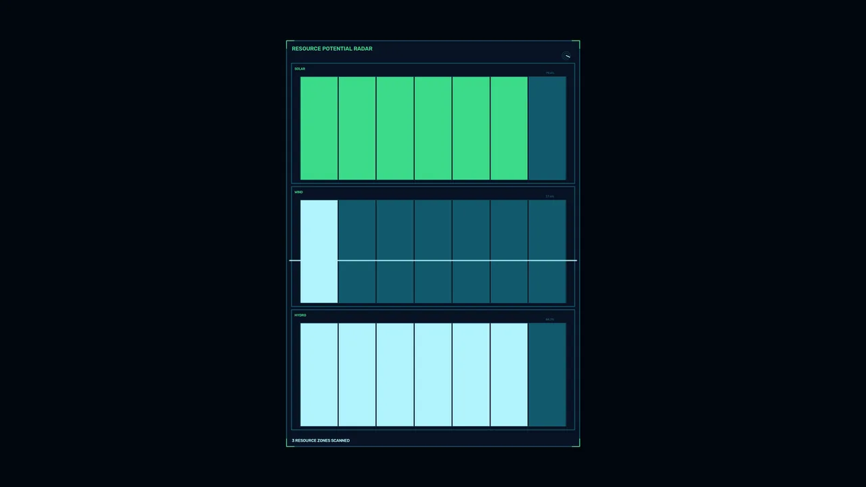866x487 pixels.
Task: Select the HYDRO zone label
Action: (x=300, y=315)
